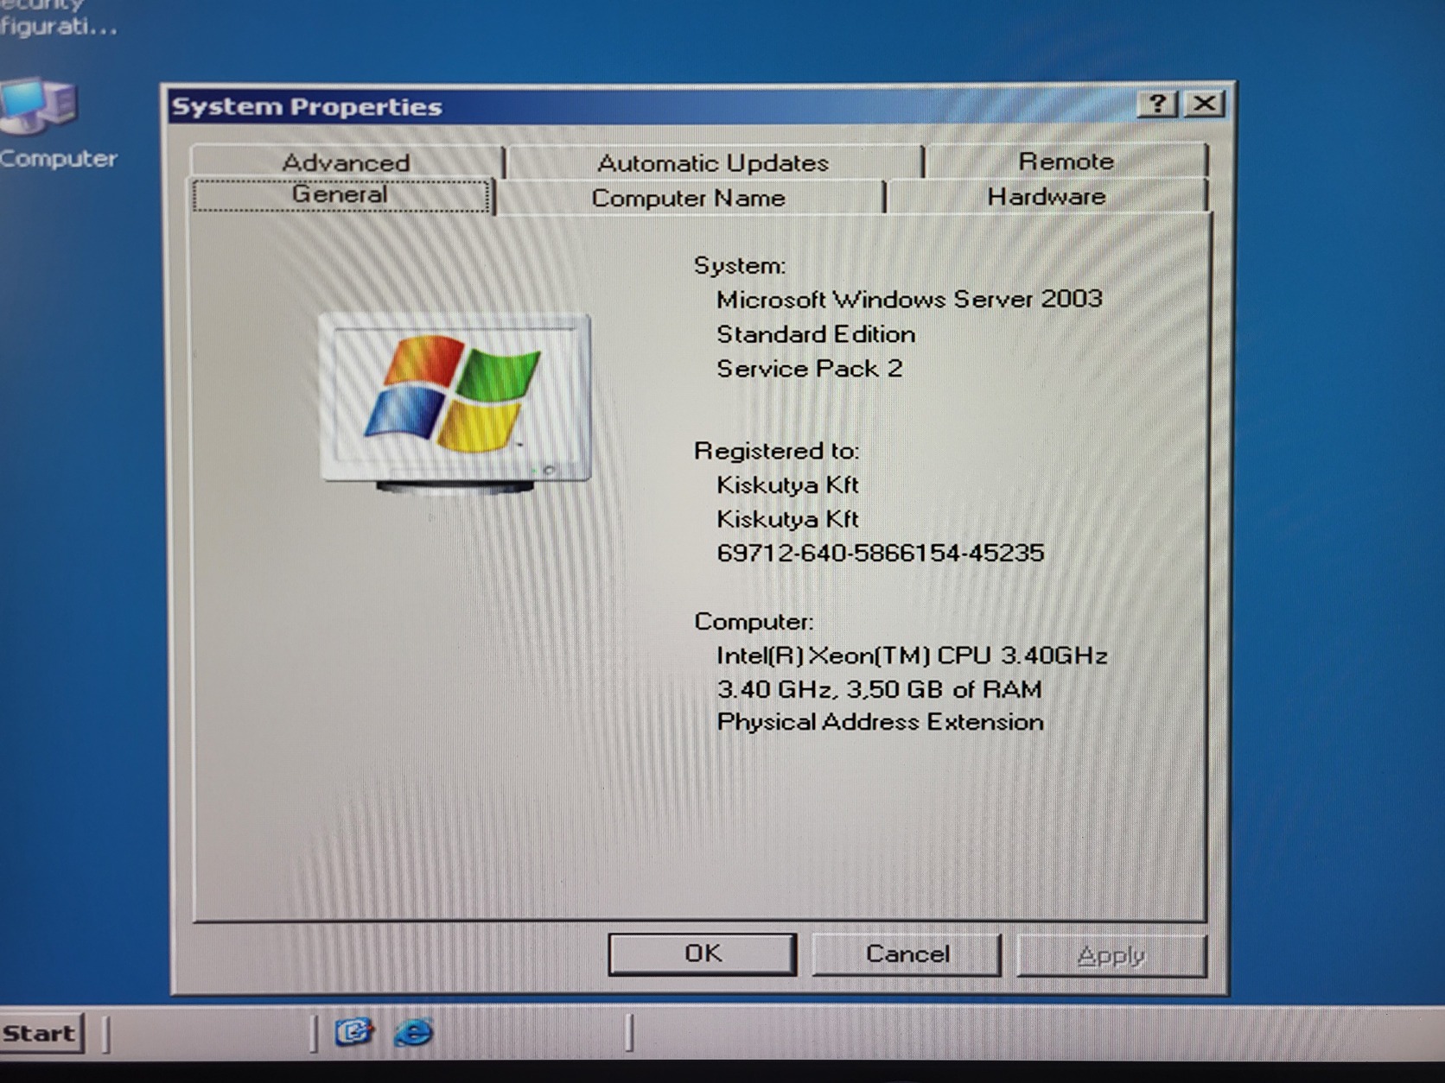Close the System Properties dialog
The image size is (1445, 1083).
pyautogui.click(x=1204, y=104)
